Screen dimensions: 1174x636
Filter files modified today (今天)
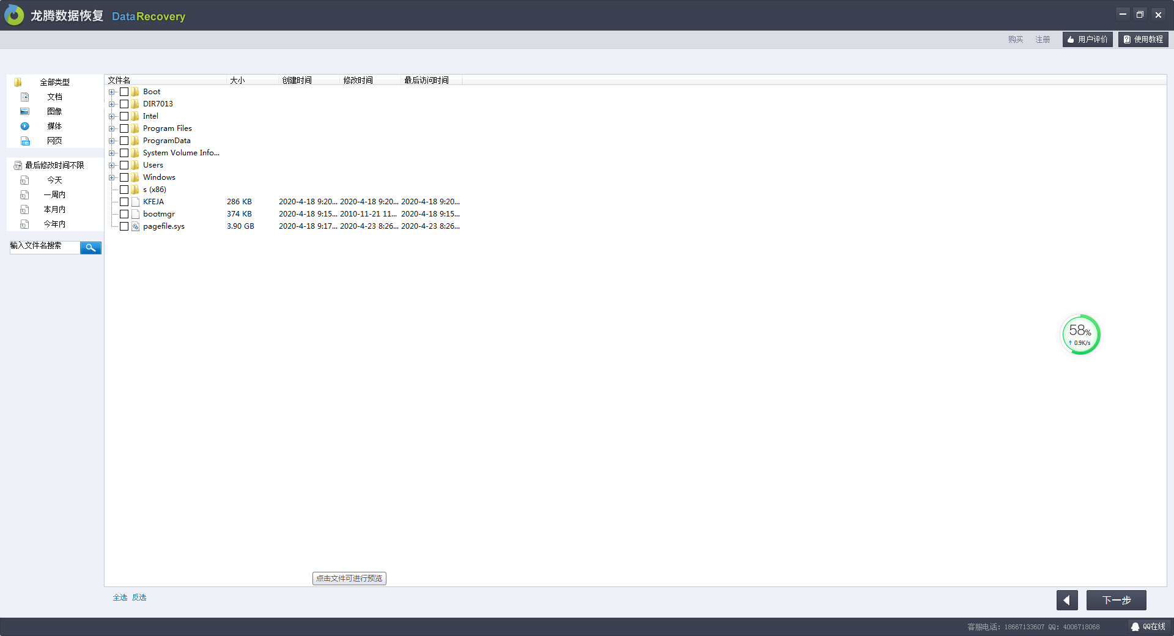pos(54,180)
